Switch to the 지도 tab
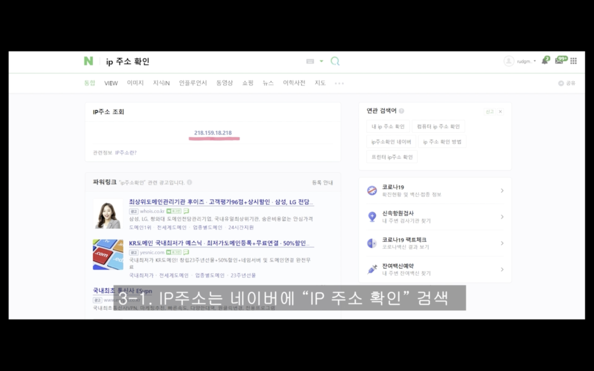This screenshot has width=594, height=371. click(x=320, y=83)
